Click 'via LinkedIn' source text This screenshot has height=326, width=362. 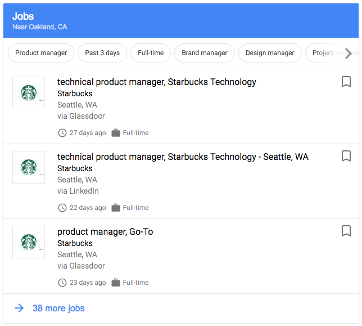[78, 191]
